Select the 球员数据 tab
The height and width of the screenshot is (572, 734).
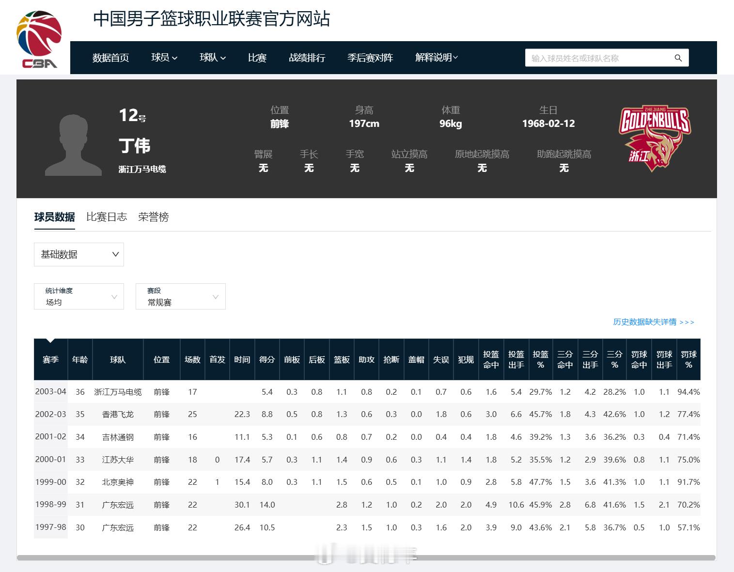pos(54,217)
